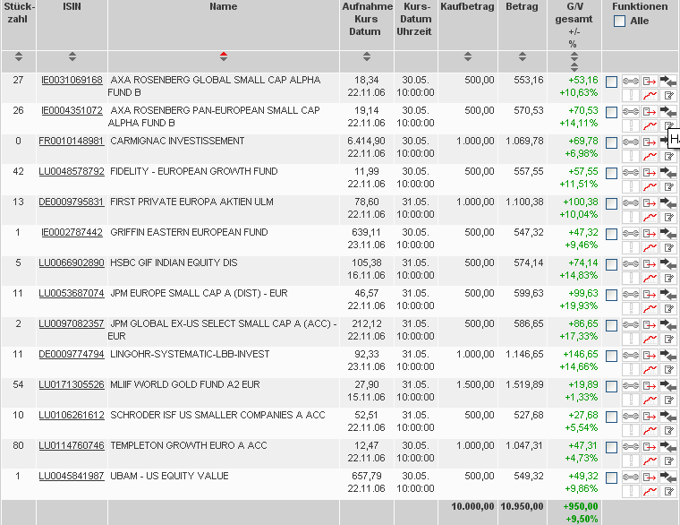
Task: Check the 'Alle' select-all checkbox
Action: point(620,21)
